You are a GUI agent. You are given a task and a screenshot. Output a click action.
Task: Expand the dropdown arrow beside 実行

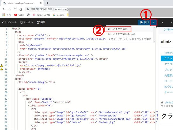tap(154, 22)
